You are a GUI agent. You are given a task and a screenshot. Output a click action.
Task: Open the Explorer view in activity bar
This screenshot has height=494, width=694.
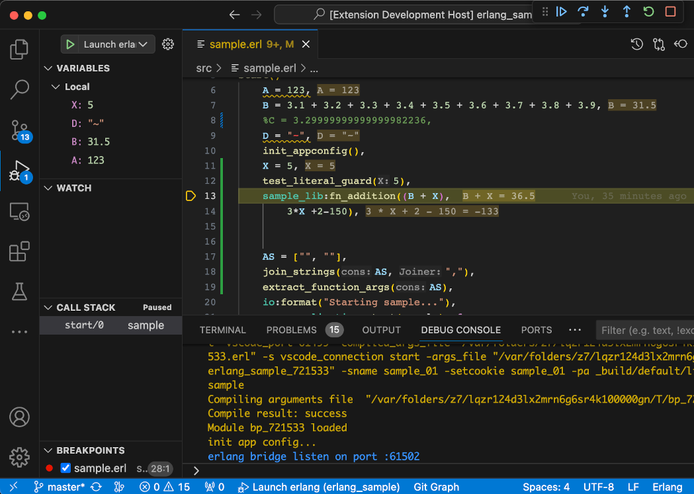tap(19, 49)
